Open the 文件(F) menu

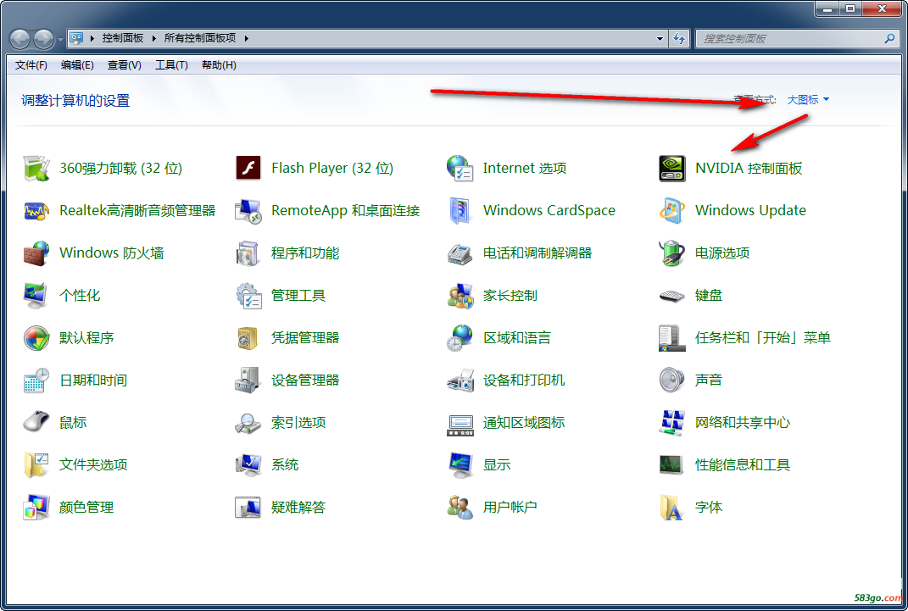(31, 65)
